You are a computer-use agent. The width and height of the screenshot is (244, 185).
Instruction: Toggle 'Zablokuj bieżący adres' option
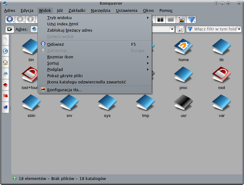coord(95,30)
